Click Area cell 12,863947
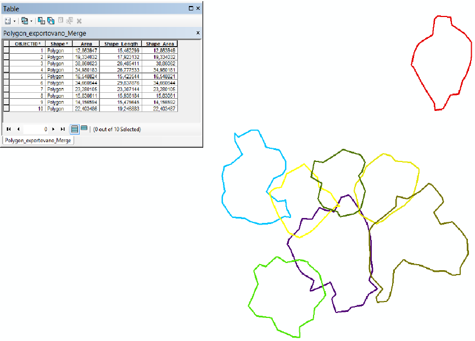Screen dimensions: 475x341 pos(86,51)
